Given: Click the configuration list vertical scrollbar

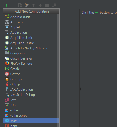Looking at the screenshot, I should tap(58, 70).
